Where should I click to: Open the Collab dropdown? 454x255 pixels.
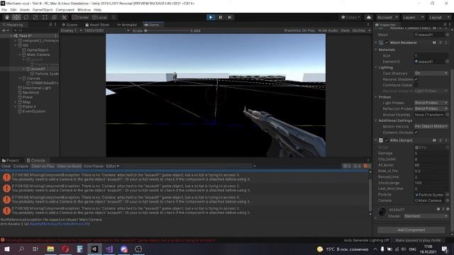point(350,17)
